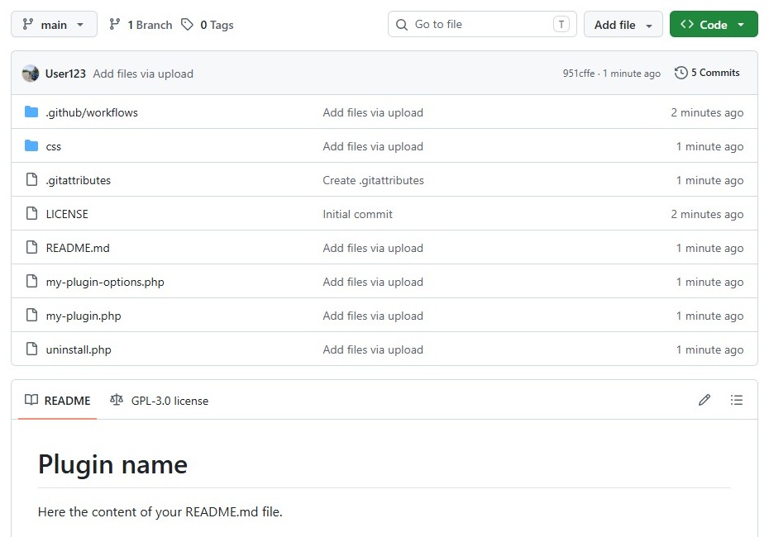Click the file icon next to uninstall.php

(x=32, y=349)
